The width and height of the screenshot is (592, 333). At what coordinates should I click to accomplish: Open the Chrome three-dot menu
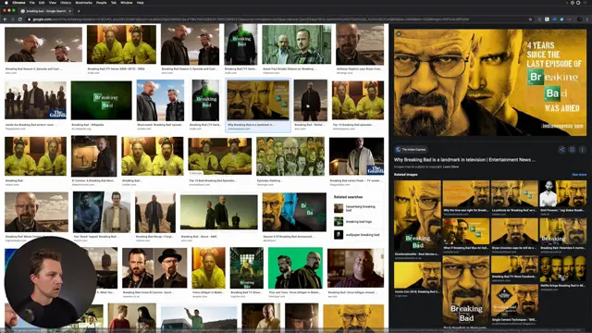coord(587,19)
